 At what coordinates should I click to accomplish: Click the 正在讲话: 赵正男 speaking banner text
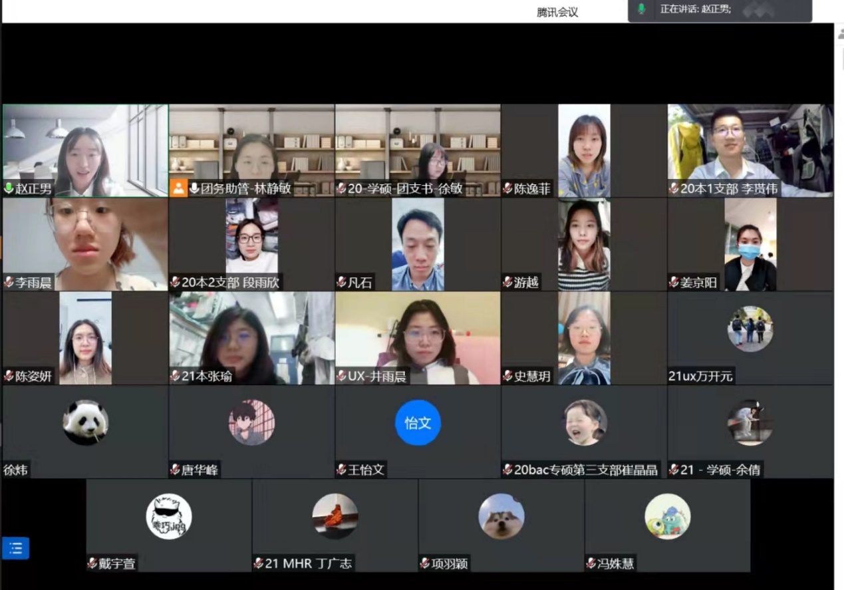(x=695, y=9)
